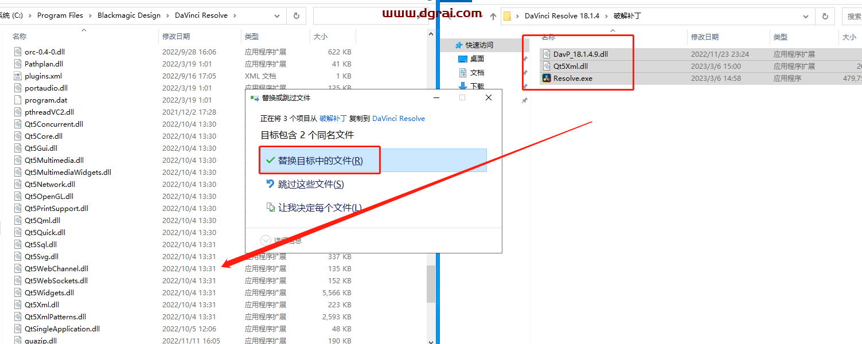Click the orc-0.4-0.dll file icon

pyautogui.click(x=18, y=52)
